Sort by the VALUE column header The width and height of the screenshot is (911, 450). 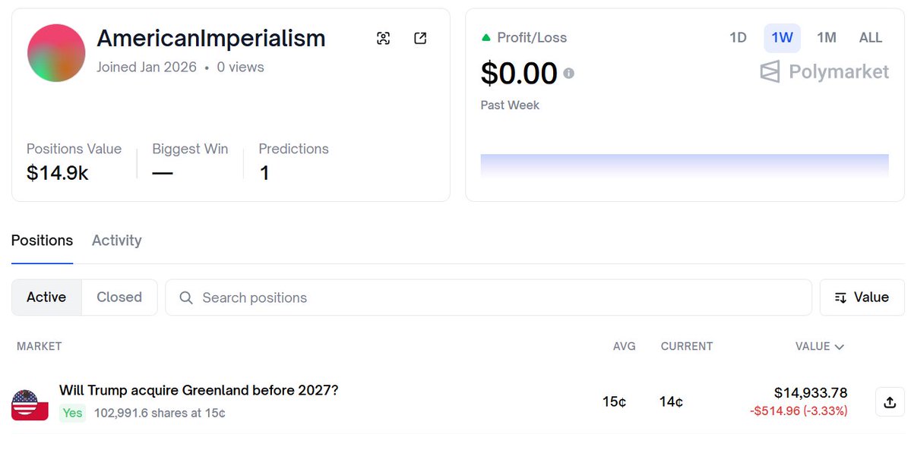[819, 346]
